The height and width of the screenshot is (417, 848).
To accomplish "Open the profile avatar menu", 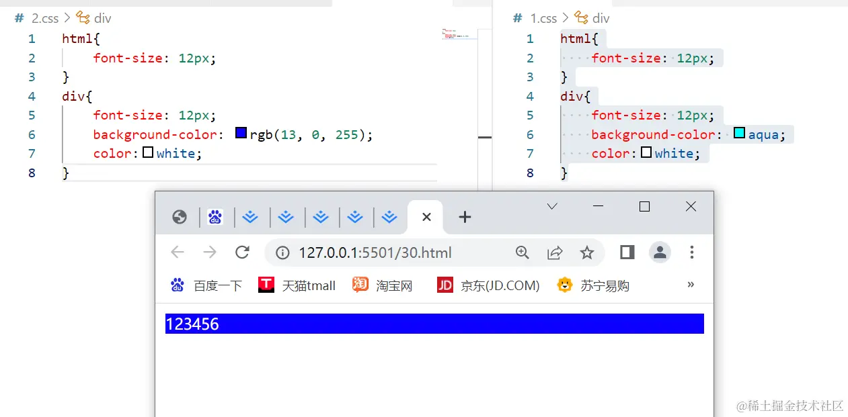I will point(660,252).
